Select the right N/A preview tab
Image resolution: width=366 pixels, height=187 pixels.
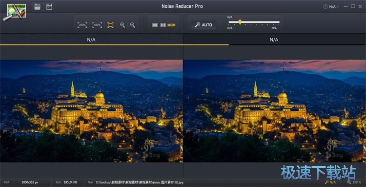pyautogui.click(x=274, y=40)
